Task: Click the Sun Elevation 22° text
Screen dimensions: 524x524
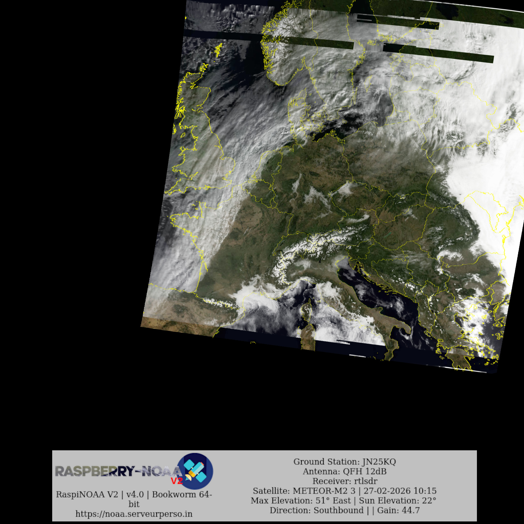Action: click(398, 501)
